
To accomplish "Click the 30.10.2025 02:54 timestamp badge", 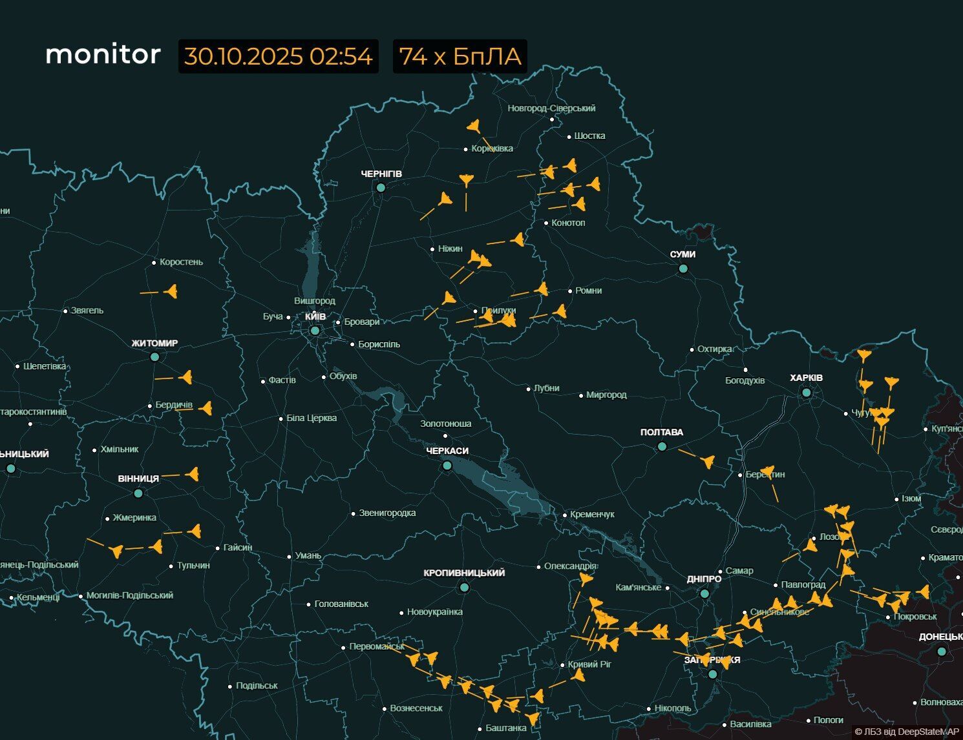I will point(277,57).
